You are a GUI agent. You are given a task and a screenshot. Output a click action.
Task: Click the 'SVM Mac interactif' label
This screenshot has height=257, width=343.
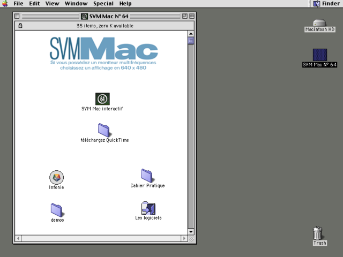pos(102,109)
